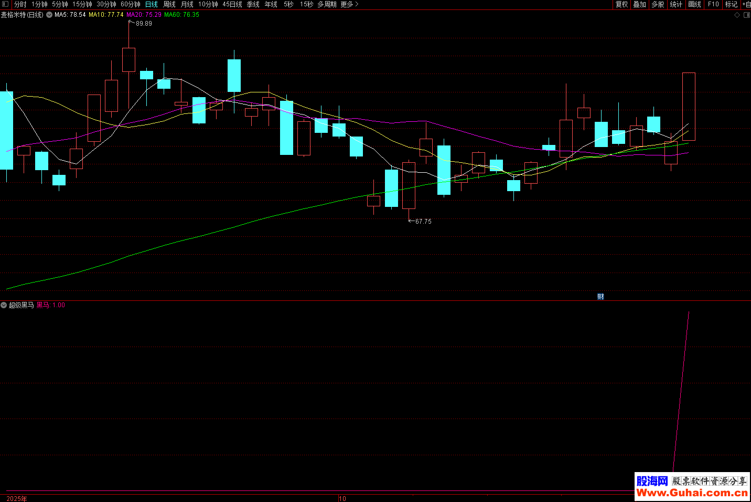Expand the 超级黑马 indicator dropdown arrow

point(4,305)
